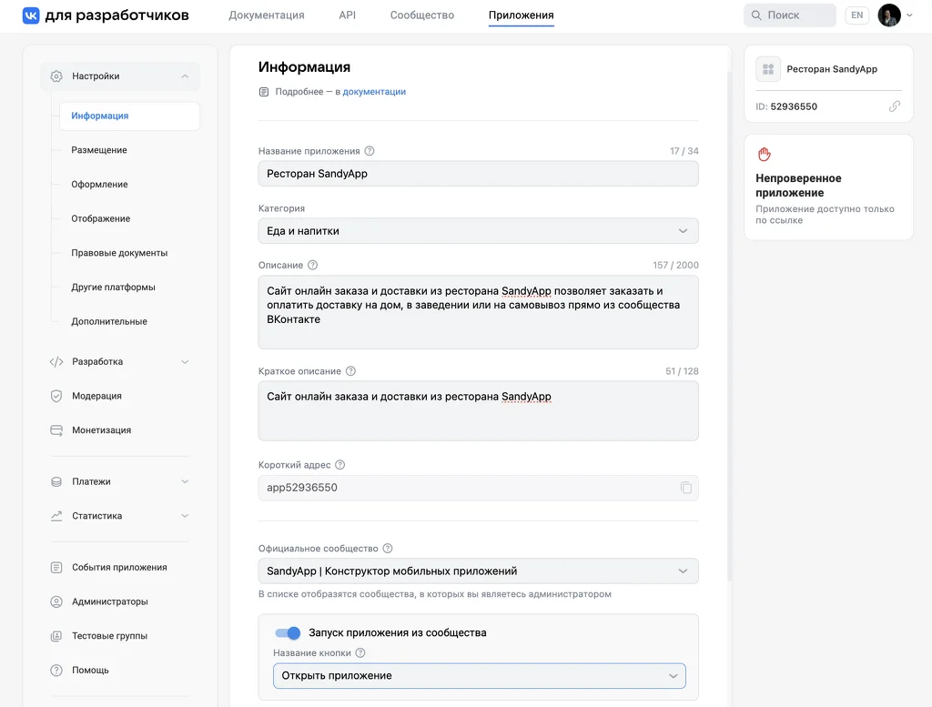Open the help tooltip for Название приложения
The width and height of the screenshot is (932, 707).
click(x=370, y=151)
